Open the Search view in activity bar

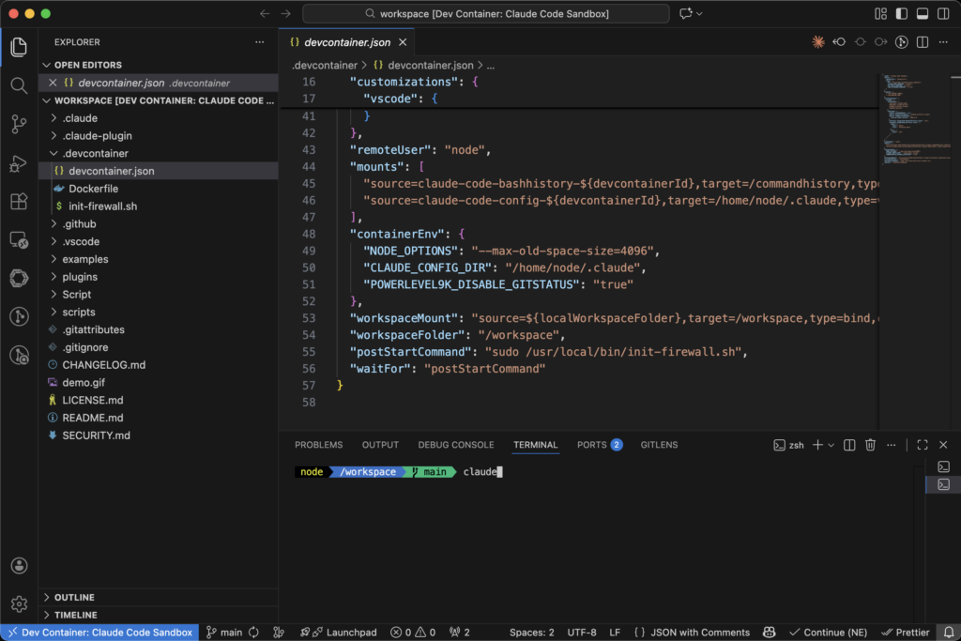coord(19,85)
